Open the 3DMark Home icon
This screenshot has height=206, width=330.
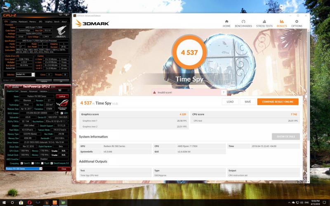point(226,23)
